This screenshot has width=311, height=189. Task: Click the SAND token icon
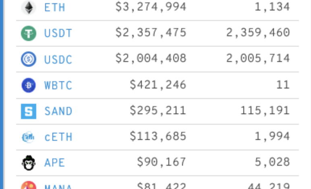(x=29, y=111)
